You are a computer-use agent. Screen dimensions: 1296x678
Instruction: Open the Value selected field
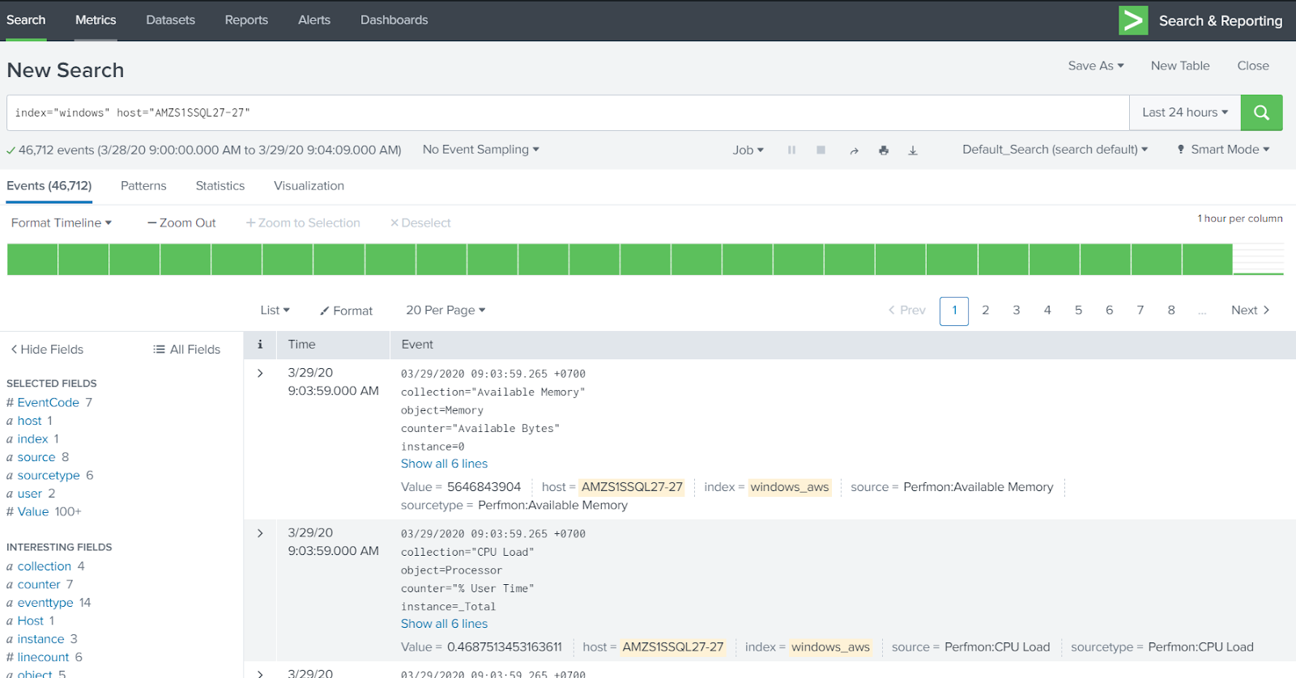[33, 511]
